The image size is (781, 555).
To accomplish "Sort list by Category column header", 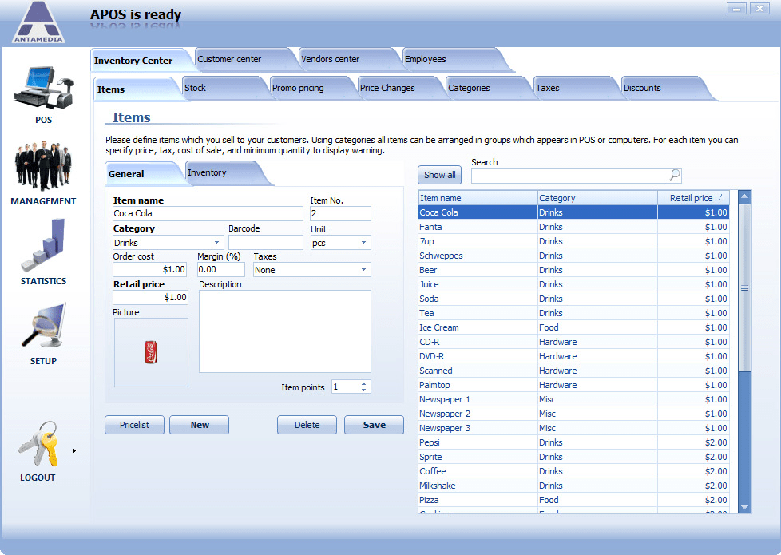I will pos(597,198).
